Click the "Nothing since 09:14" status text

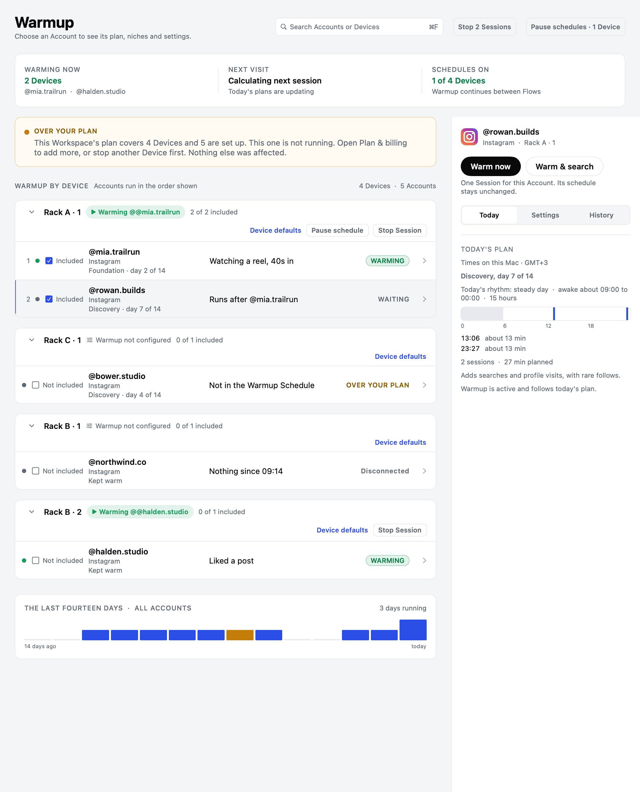coord(246,471)
